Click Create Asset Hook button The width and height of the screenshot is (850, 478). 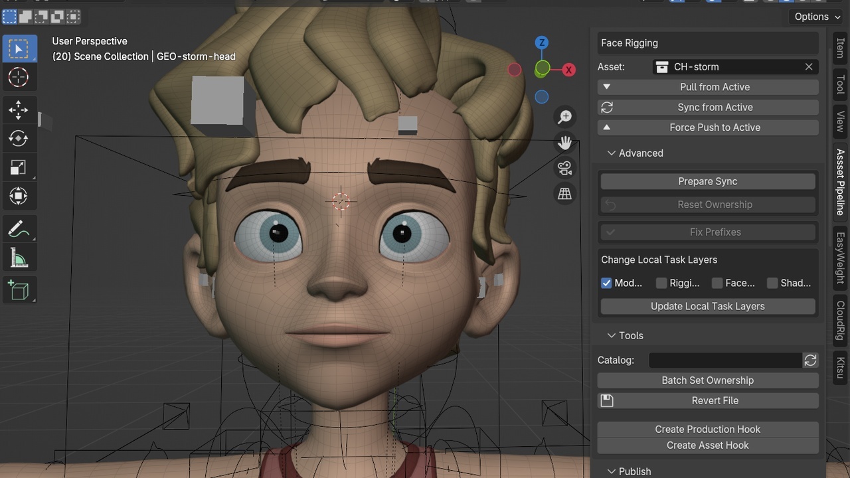(708, 445)
